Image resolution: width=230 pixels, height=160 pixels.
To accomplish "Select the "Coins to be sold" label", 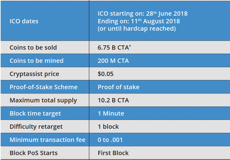I will 33,48.
